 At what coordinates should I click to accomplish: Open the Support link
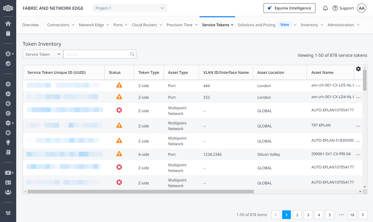343,8
